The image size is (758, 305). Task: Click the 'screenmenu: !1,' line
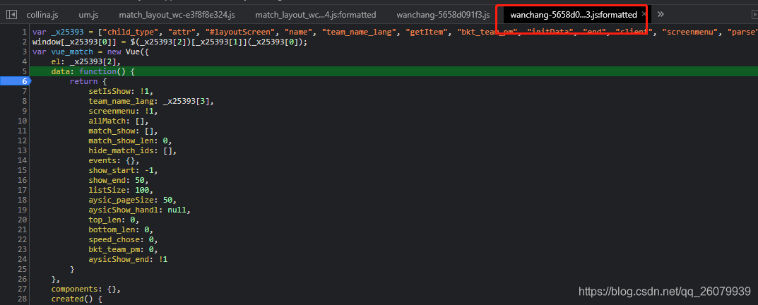tap(123, 111)
